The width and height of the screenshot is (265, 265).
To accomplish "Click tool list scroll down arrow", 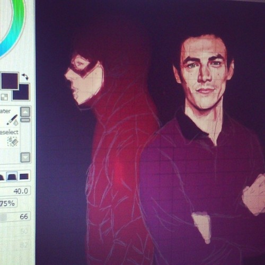I will [25, 157].
